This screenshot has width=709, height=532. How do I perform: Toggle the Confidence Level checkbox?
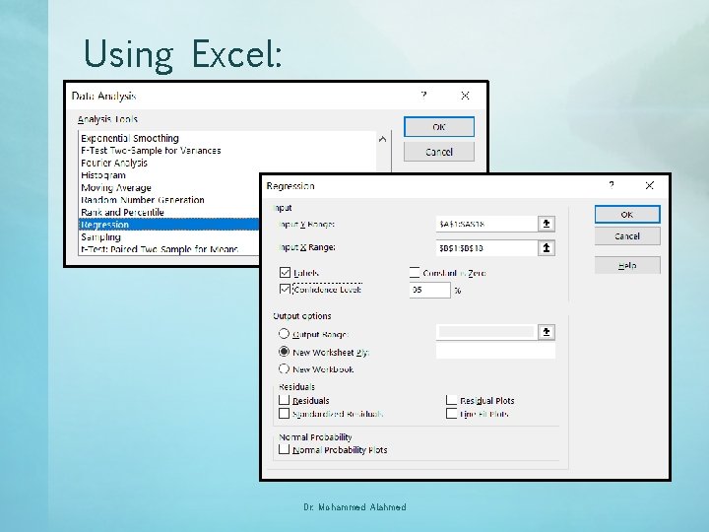point(285,289)
